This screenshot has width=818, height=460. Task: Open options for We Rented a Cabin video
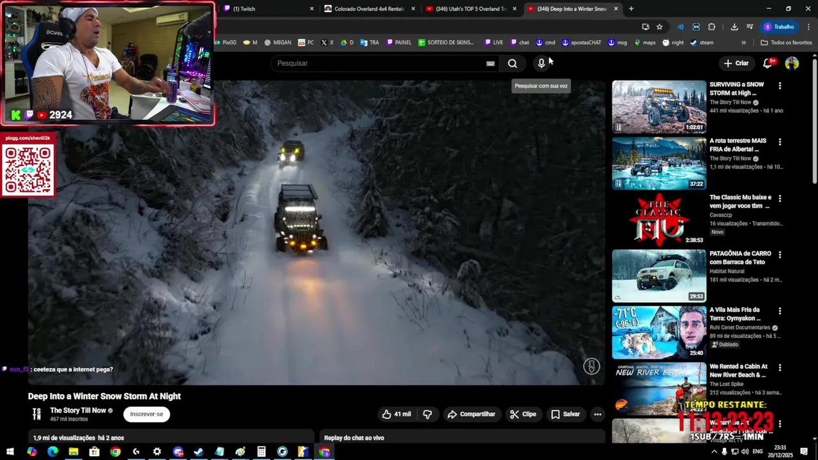pyautogui.click(x=780, y=367)
